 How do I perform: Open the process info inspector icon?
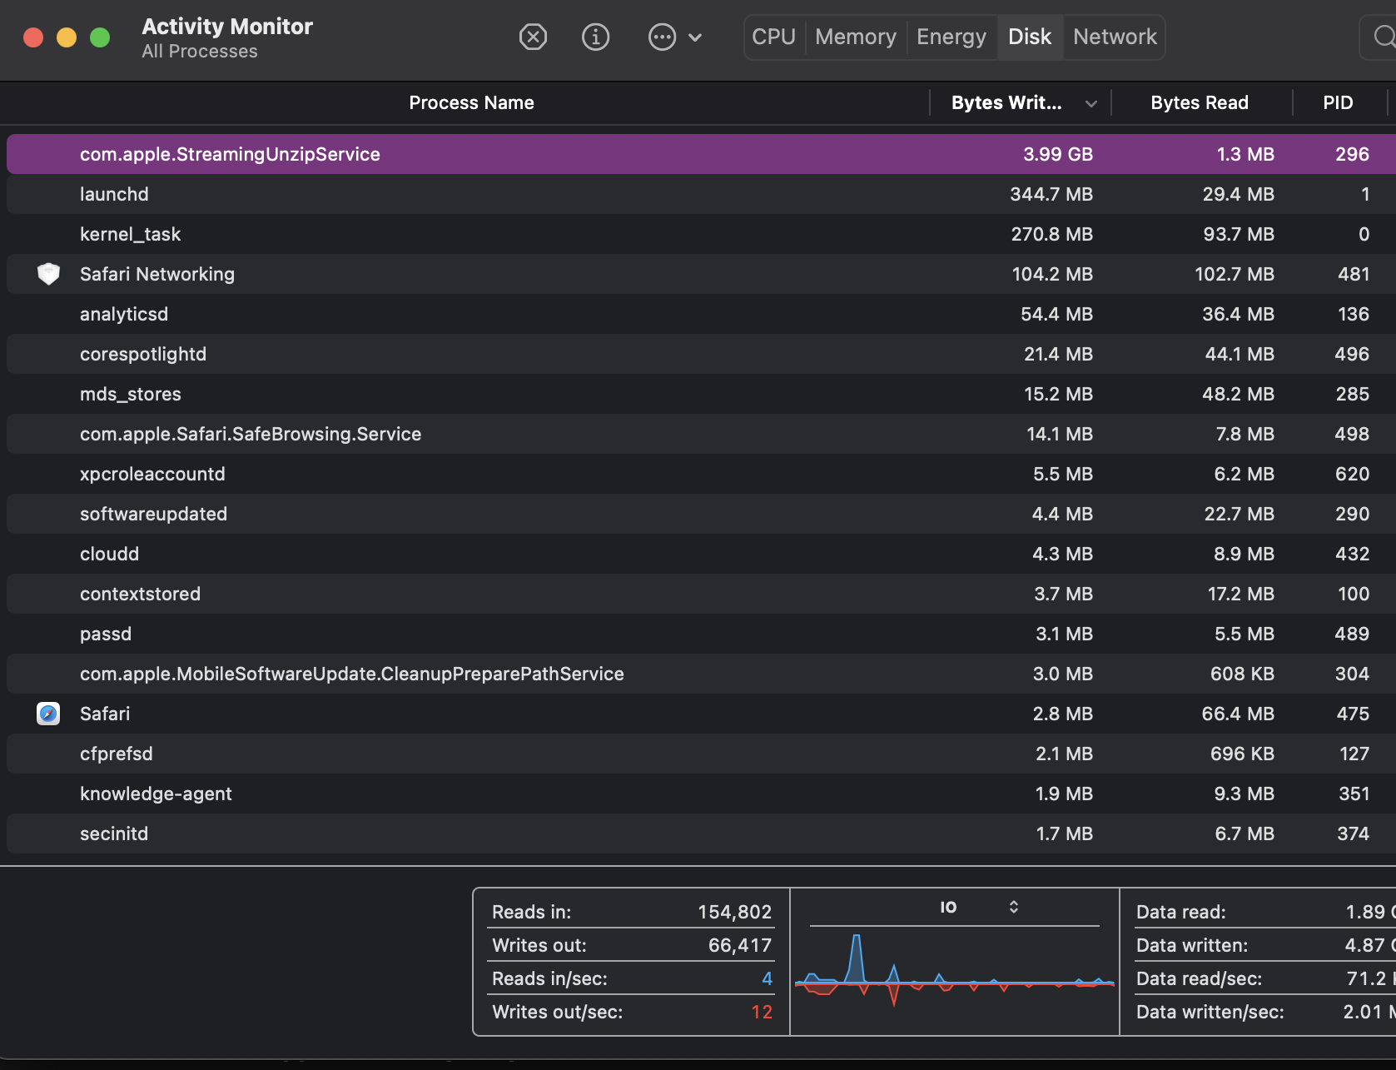(x=595, y=37)
